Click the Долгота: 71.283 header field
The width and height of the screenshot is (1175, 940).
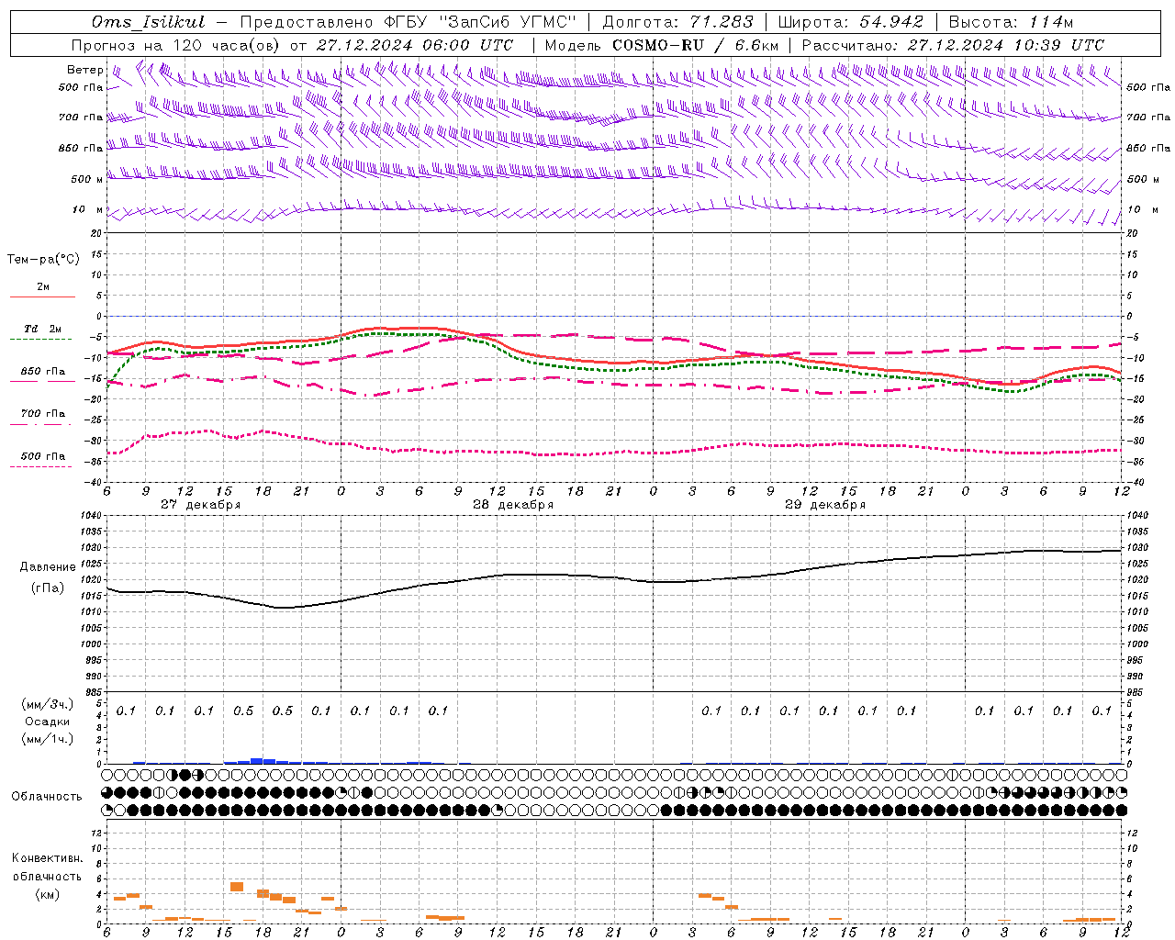point(677,22)
